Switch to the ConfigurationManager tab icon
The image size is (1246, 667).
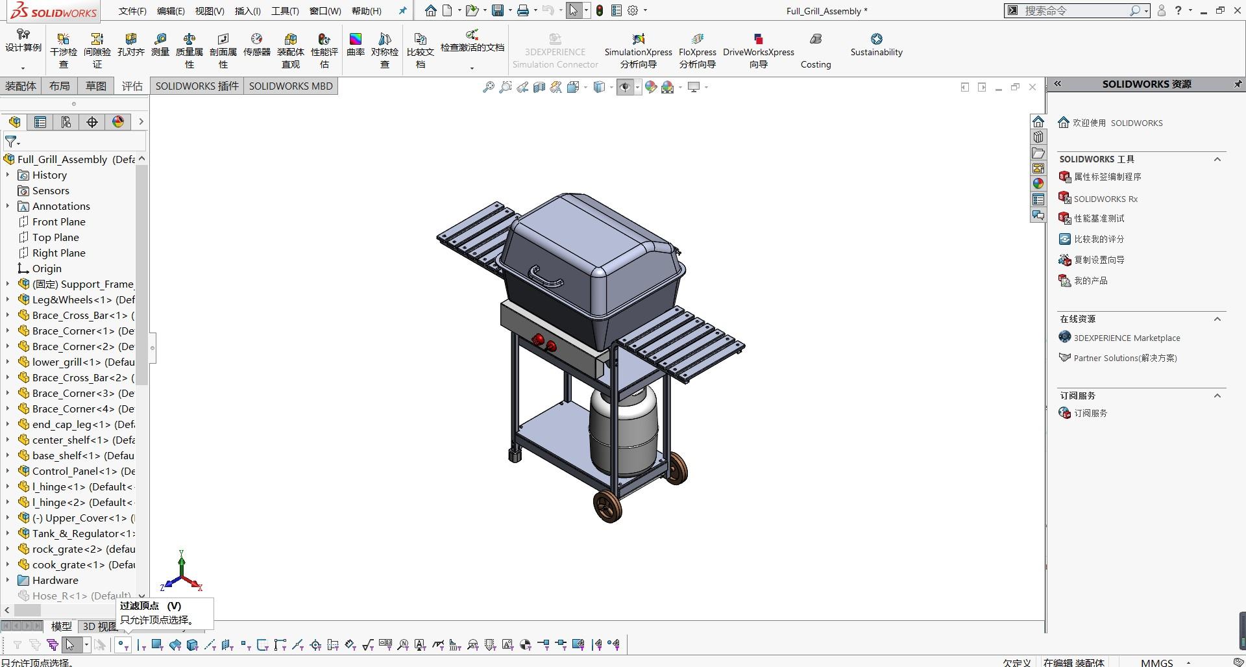66,122
